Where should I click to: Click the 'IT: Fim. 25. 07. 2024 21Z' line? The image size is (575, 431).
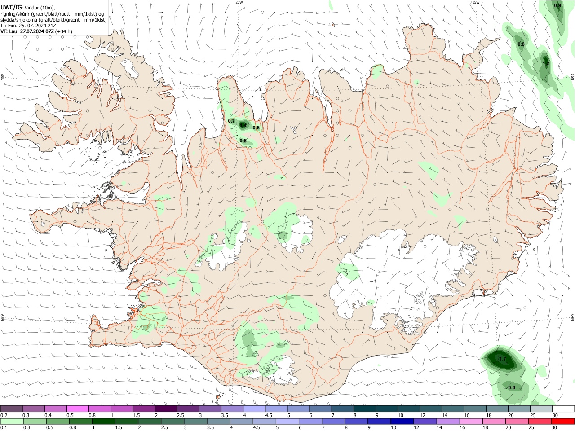tap(28, 26)
